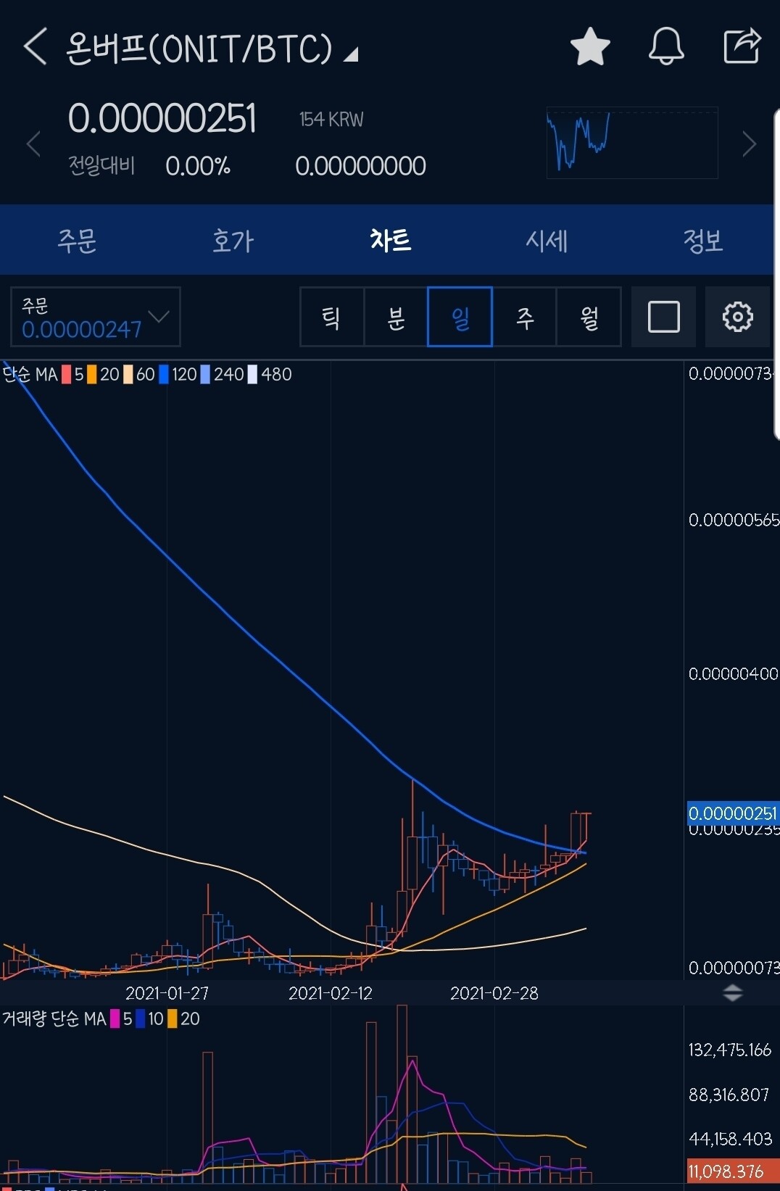Tap the mini price chart thumbnail
Viewport: 780px width, 1191px height.
pyautogui.click(x=631, y=143)
